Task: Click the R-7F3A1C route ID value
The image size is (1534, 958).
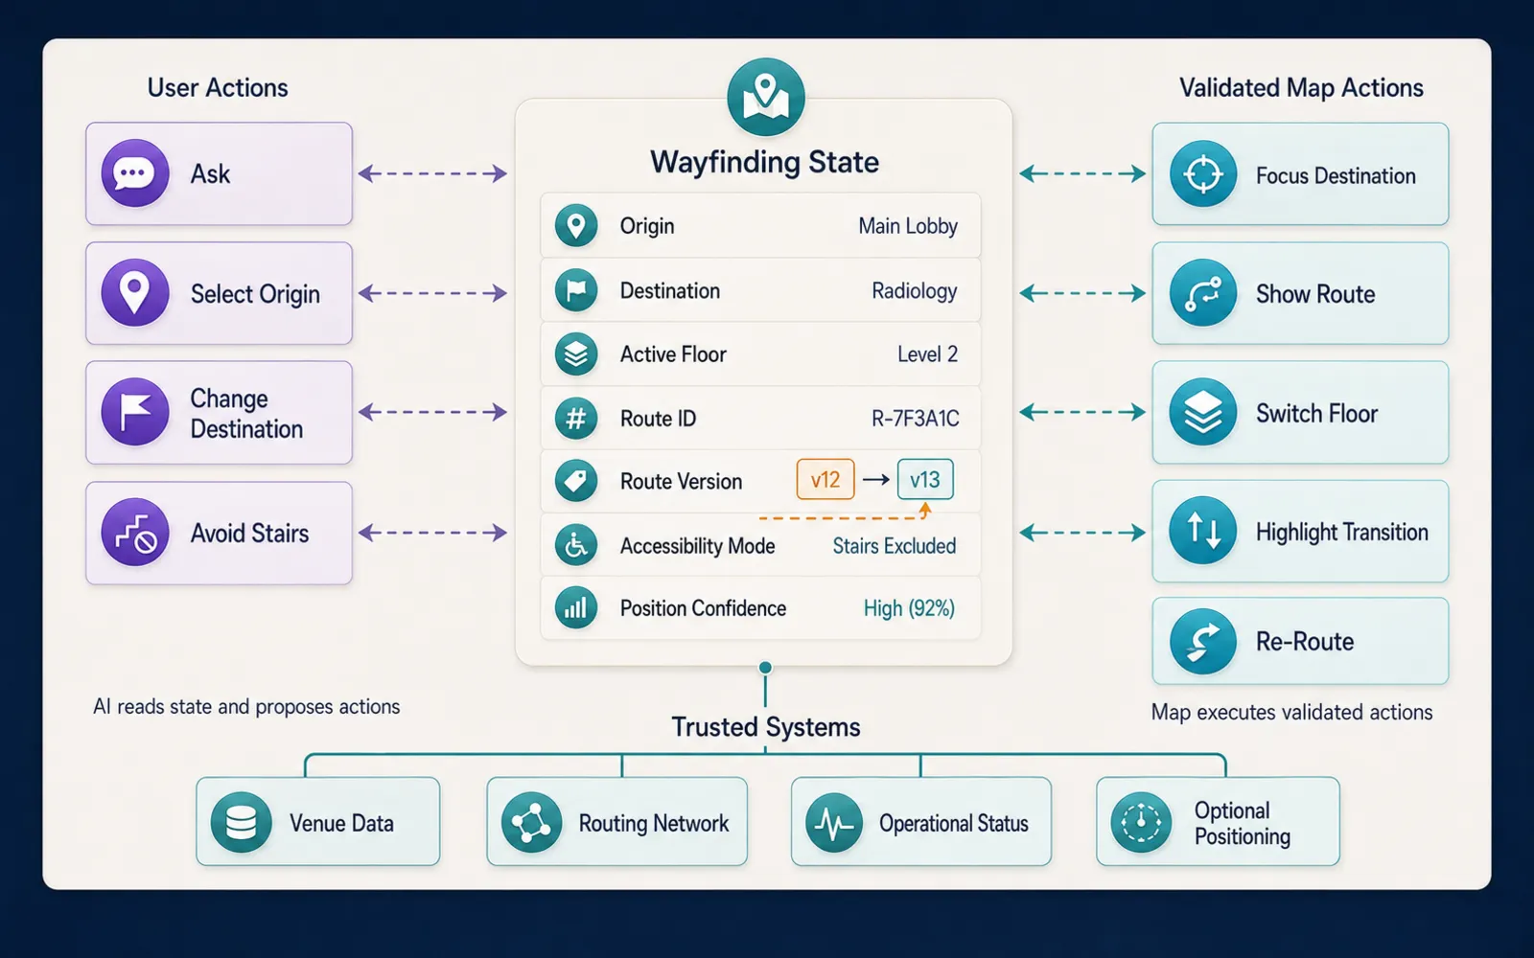Action: coord(915,419)
